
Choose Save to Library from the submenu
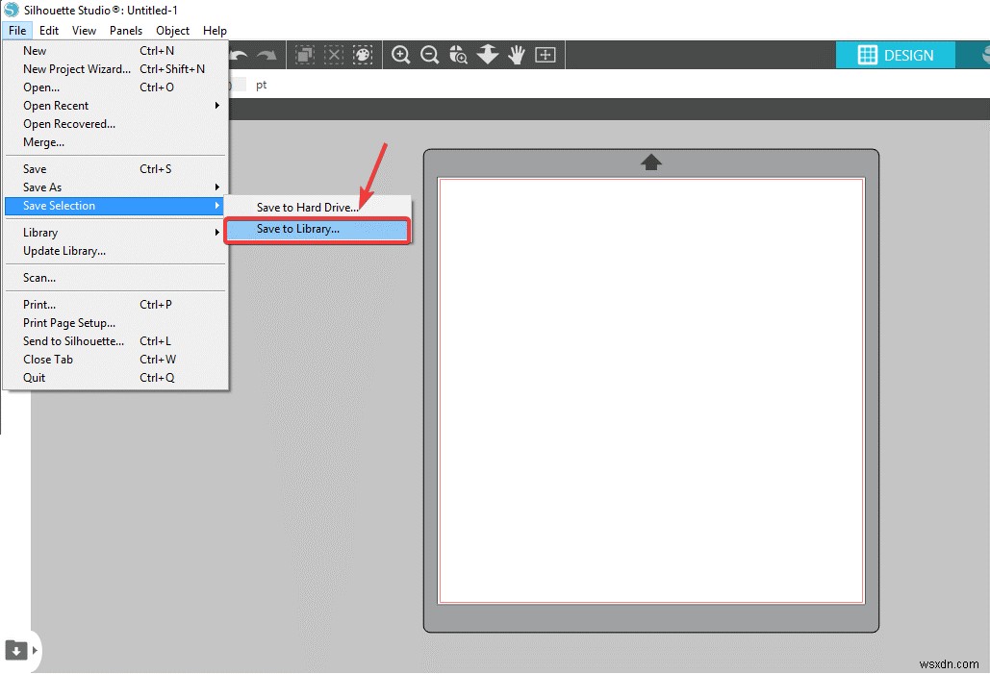(x=317, y=229)
